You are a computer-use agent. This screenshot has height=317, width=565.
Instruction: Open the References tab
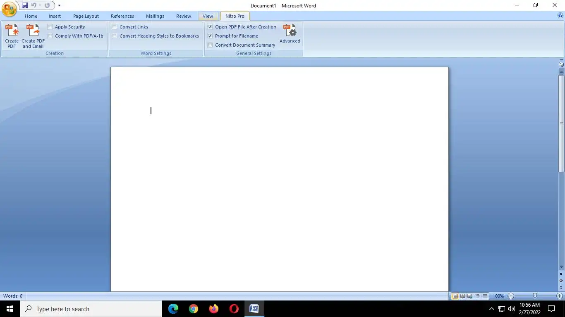click(122, 16)
